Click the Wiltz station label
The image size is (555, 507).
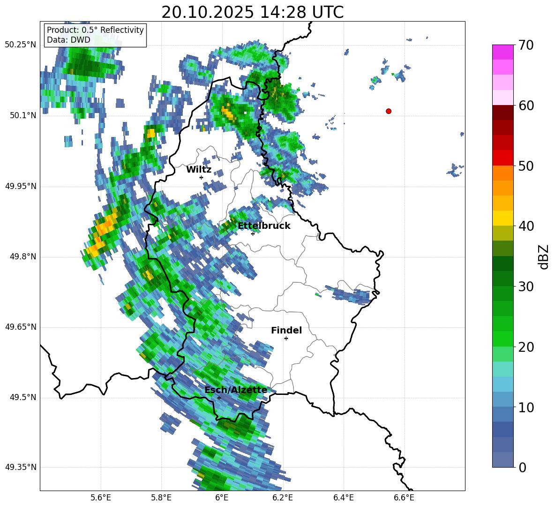click(x=199, y=170)
